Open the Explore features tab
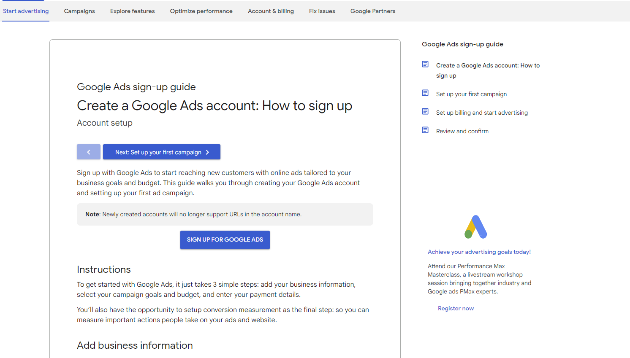This screenshot has width=630, height=358. (133, 11)
